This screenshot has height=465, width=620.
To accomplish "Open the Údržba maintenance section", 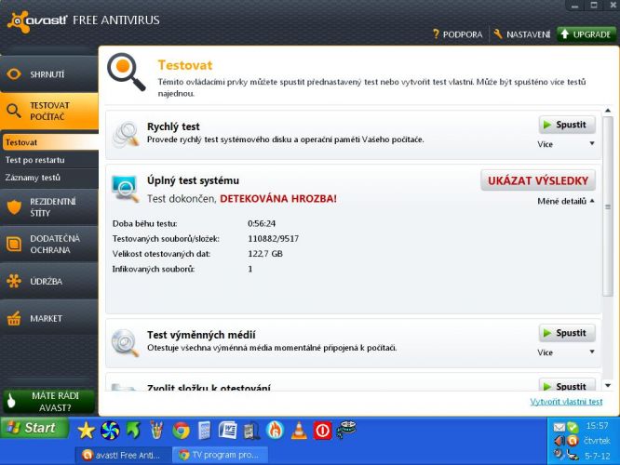I will tap(49, 281).
